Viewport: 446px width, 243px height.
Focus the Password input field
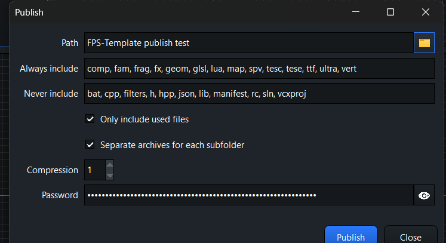coord(248,195)
